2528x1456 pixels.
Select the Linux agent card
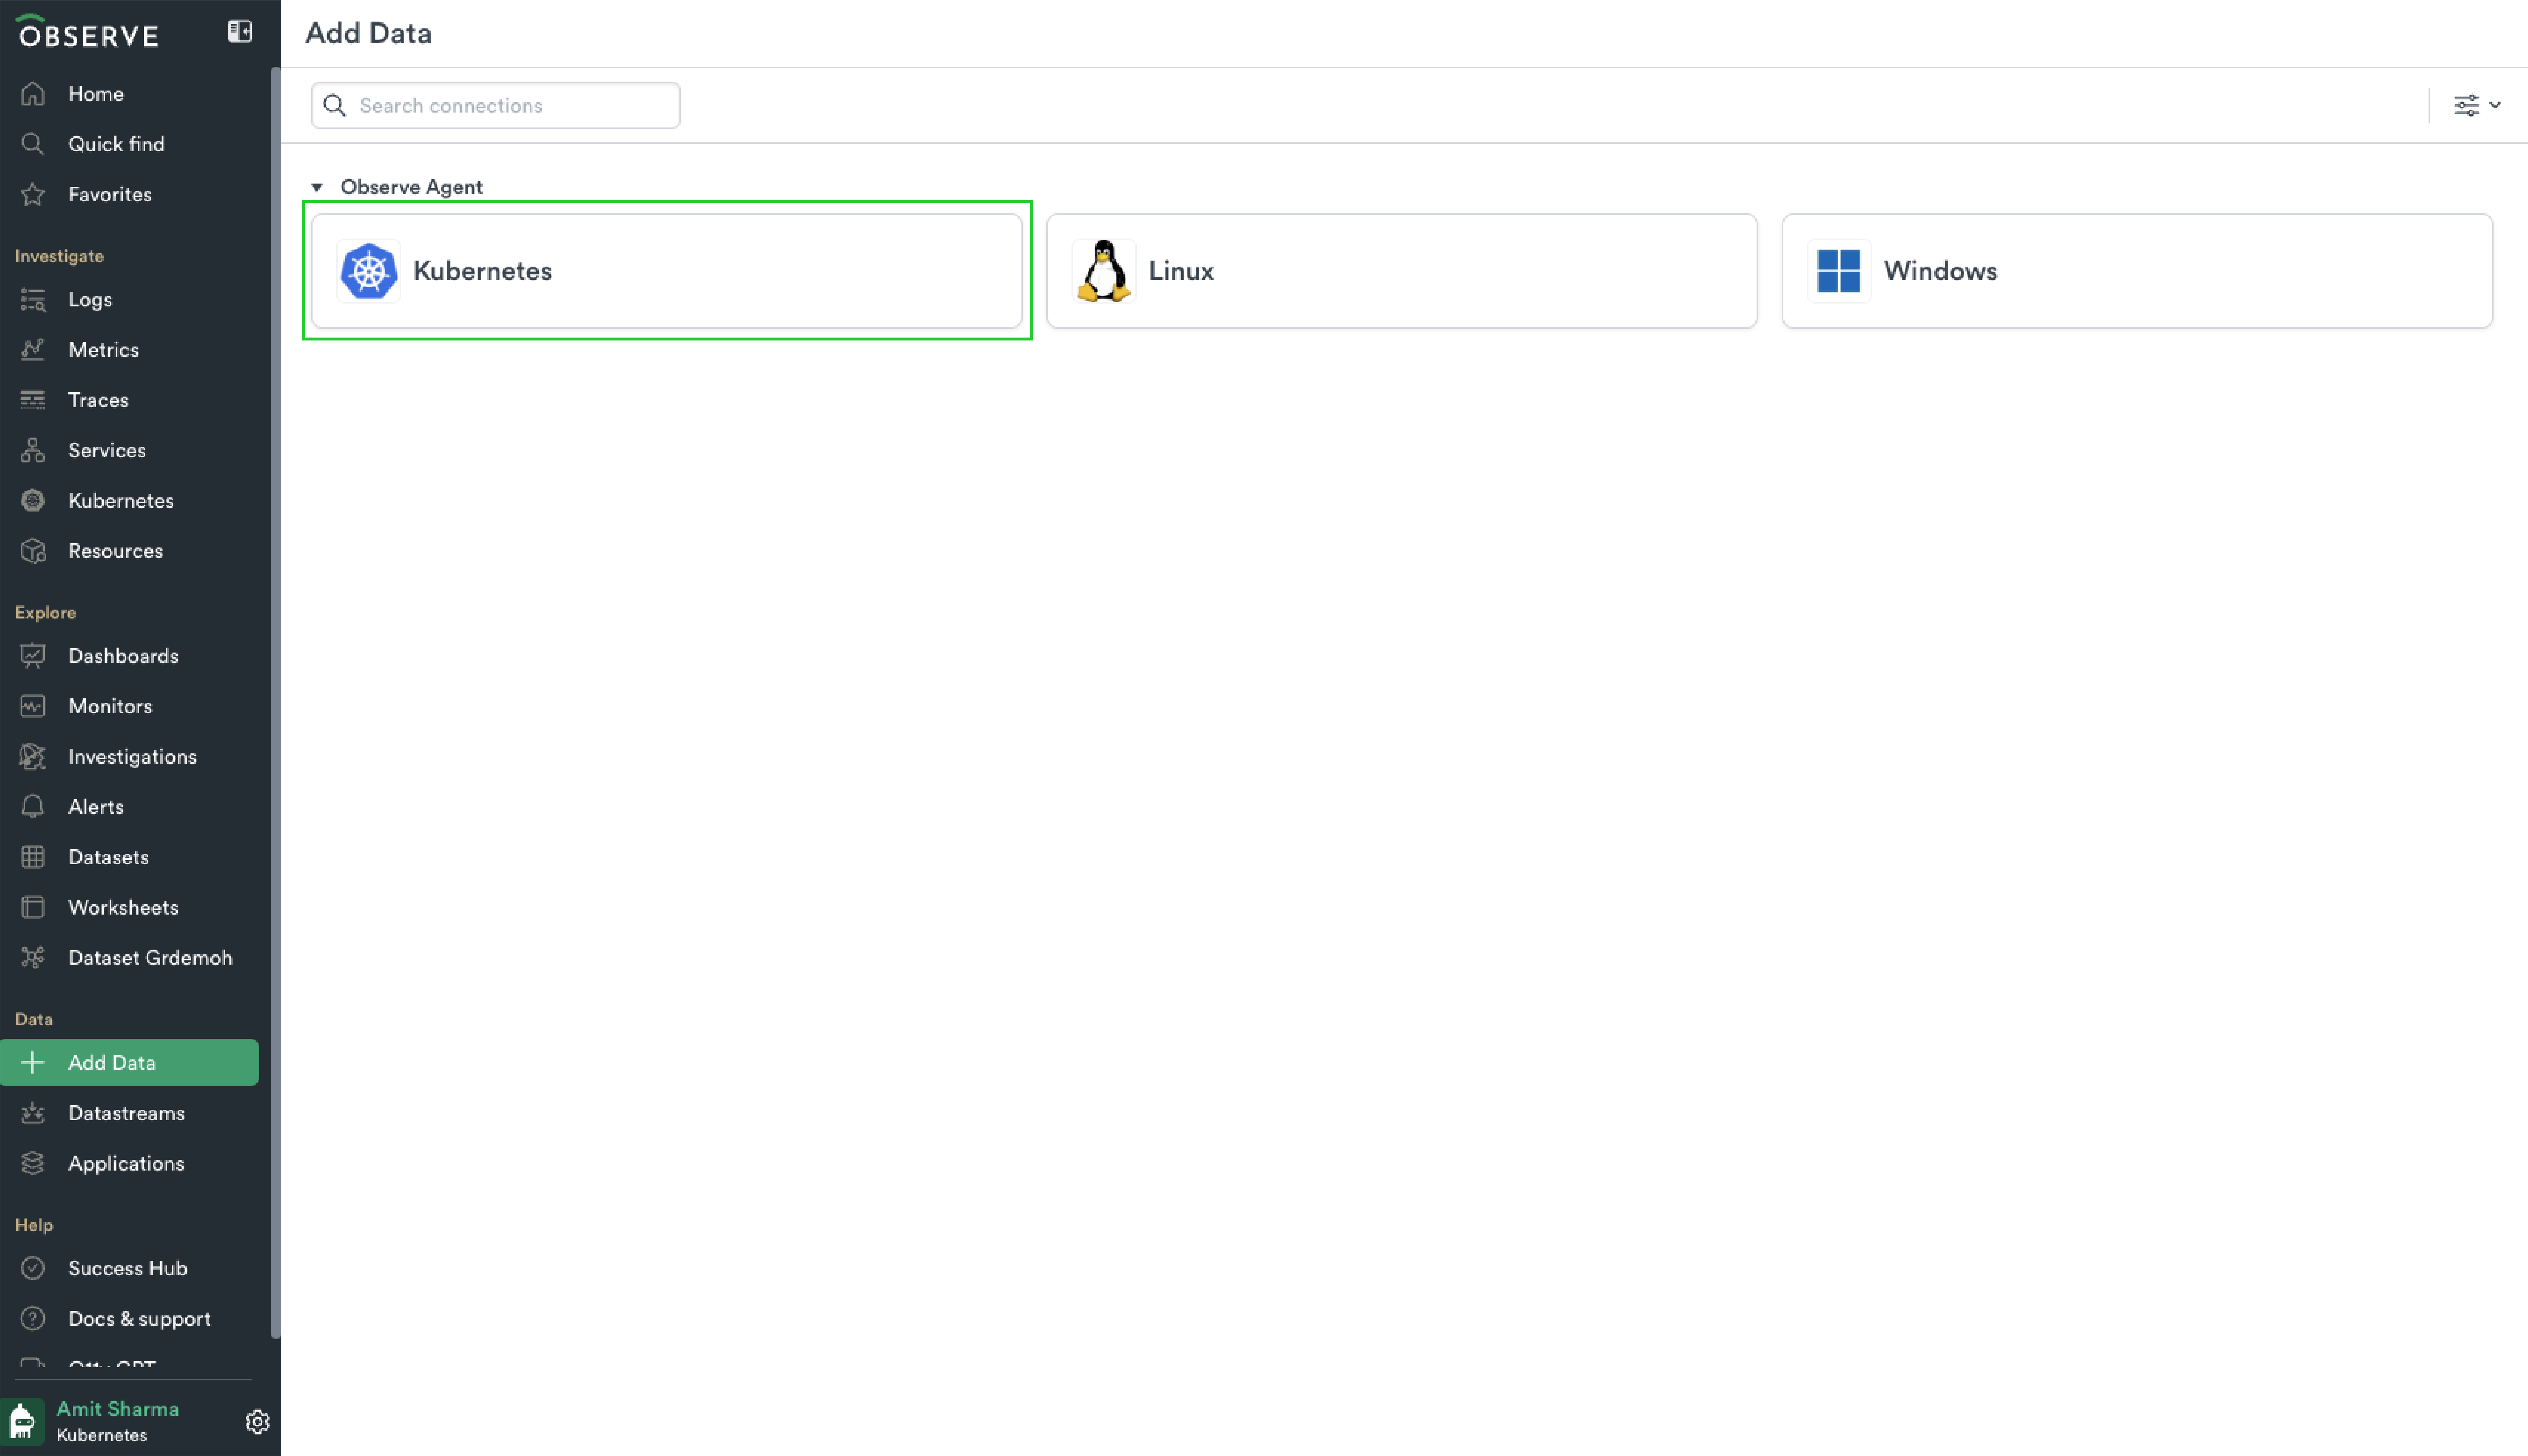pyautogui.click(x=1402, y=271)
